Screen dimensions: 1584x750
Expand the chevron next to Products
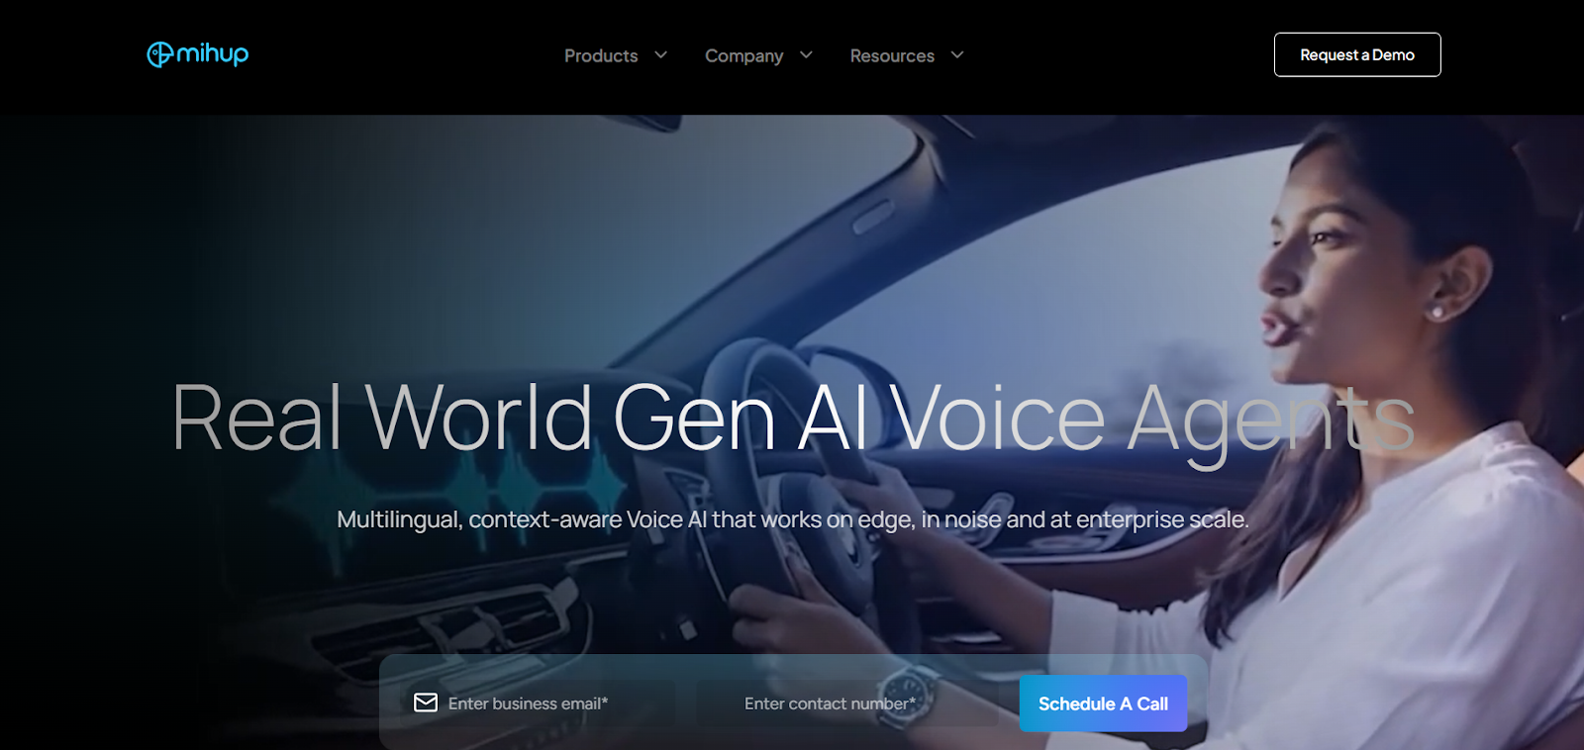coord(661,55)
